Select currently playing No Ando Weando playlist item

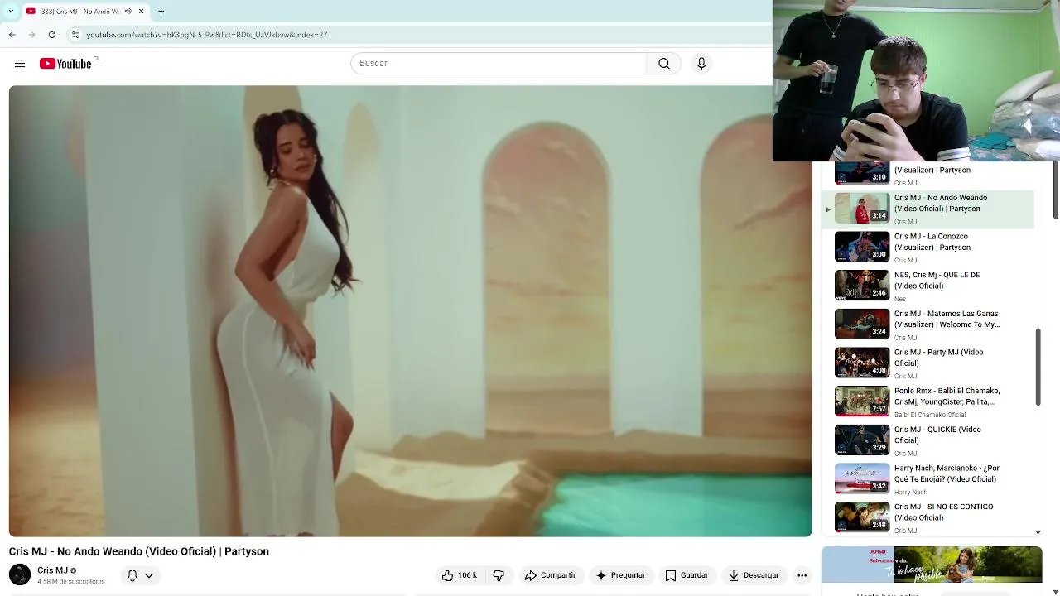pos(928,209)
